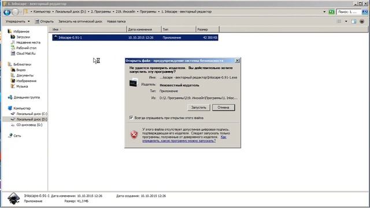Click the help icon in Explorer toolbar
This screenshot has height=208, width=370.
(362, 21)
